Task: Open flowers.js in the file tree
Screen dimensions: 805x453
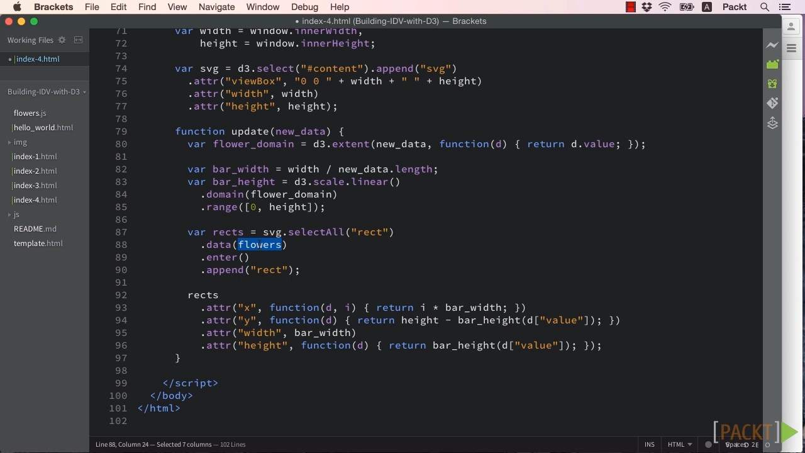Action: pos(30,113)
